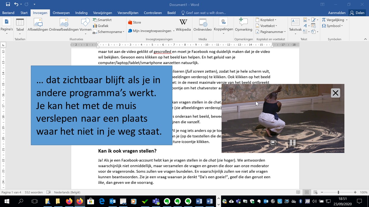Open the Pagina's pages menu
The image size is (369, 207).
tap(7, 26)
